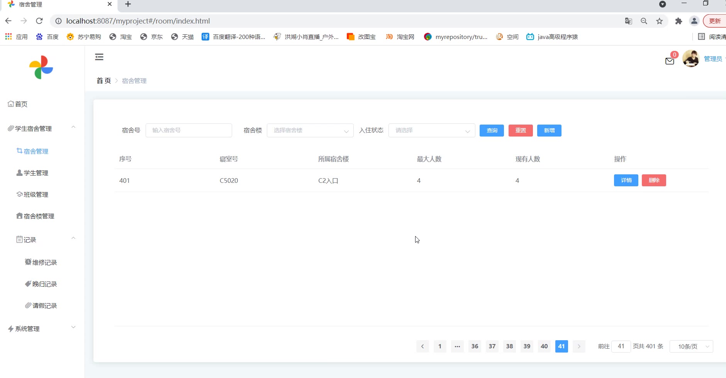The image size is (726, 378).
Task: Click the Google translate page icon
Action: (x=628, y=21)
